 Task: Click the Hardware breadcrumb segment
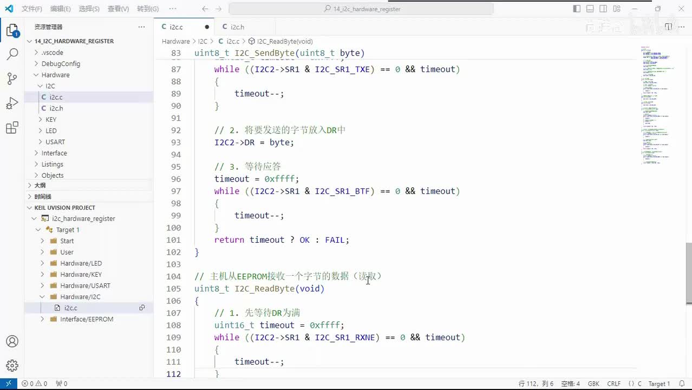[x=175, y=41]
